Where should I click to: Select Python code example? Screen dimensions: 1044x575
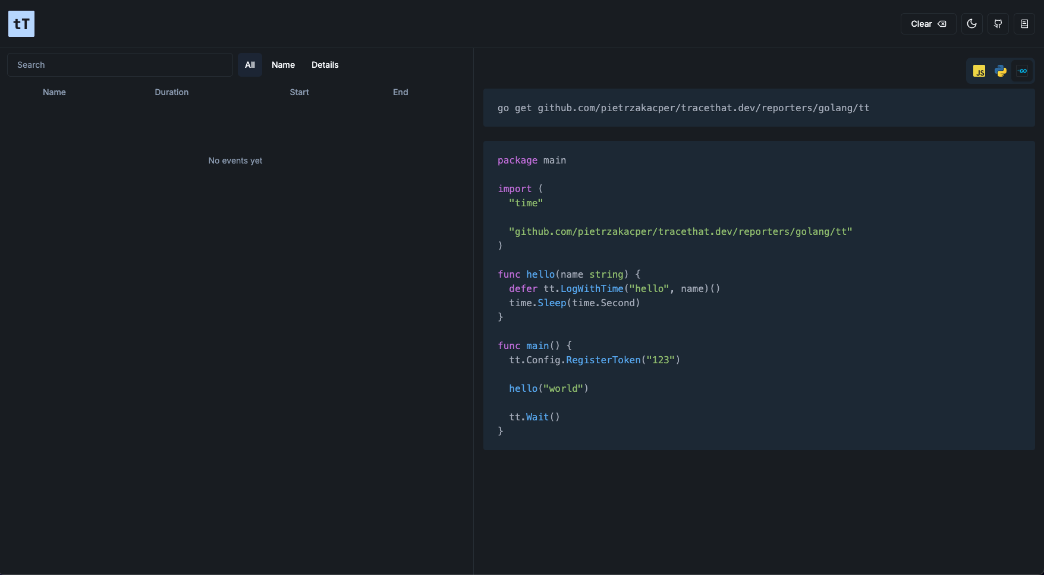point(1001,71)
